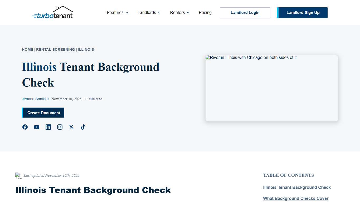Image resolution: width=360 pixels, height=202 pixels.
Task: Click HOME in the breadcrumb trail
Action: coord(27,49)
